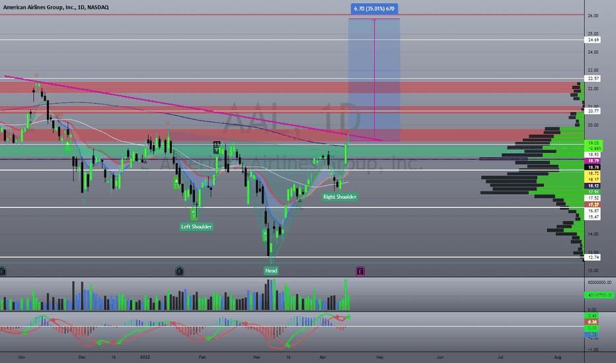Click the Feb date axis label

[x=202, y=357]
